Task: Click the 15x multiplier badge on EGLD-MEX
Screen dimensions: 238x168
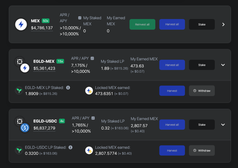Action: coord(60,61)
